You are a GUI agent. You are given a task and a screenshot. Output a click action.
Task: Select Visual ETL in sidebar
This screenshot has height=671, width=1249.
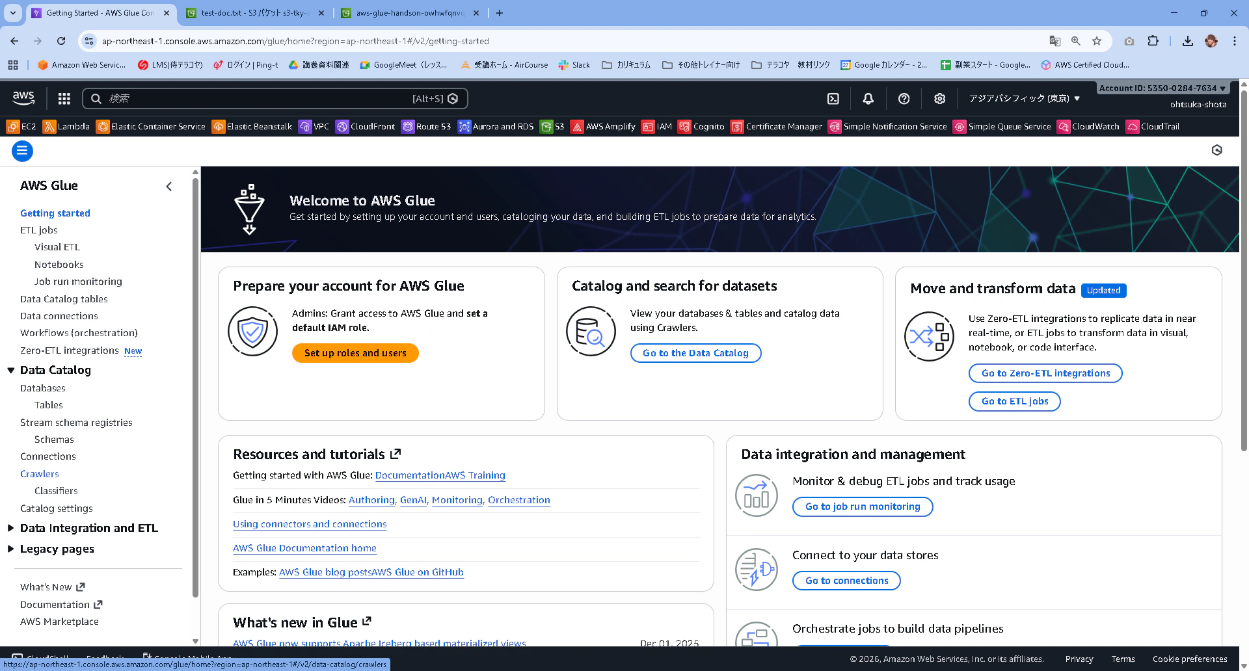coord(57,247)
